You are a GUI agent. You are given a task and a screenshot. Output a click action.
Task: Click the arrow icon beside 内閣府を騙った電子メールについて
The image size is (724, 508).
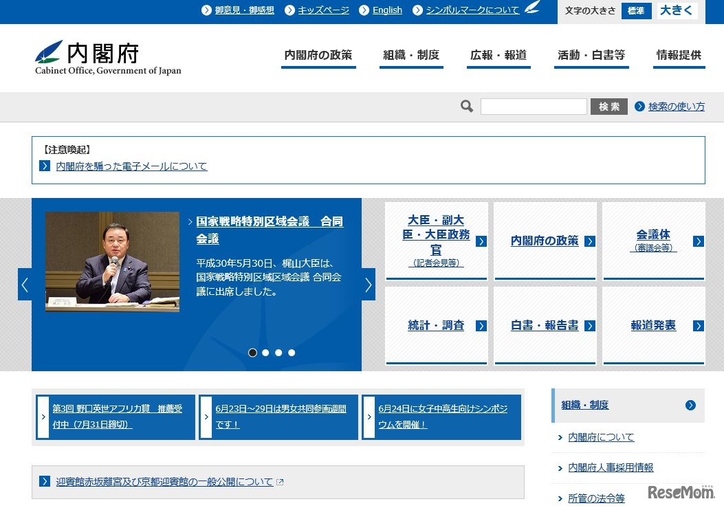[45, 166]
